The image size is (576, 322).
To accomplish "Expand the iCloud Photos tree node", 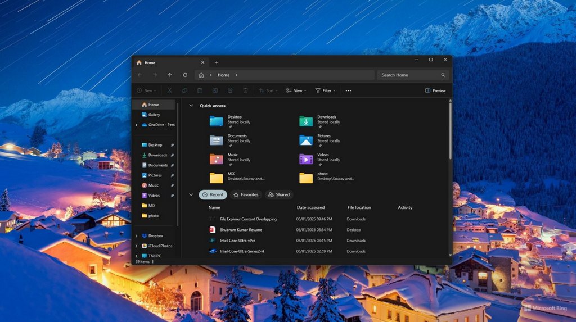I will click(136, 246).
